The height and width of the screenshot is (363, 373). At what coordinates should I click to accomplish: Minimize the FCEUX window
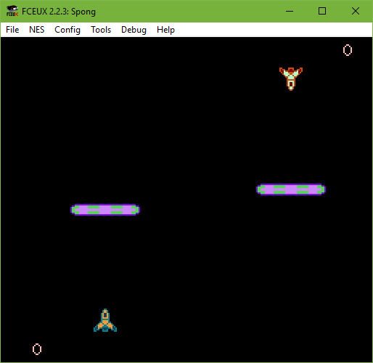(290, 11)
